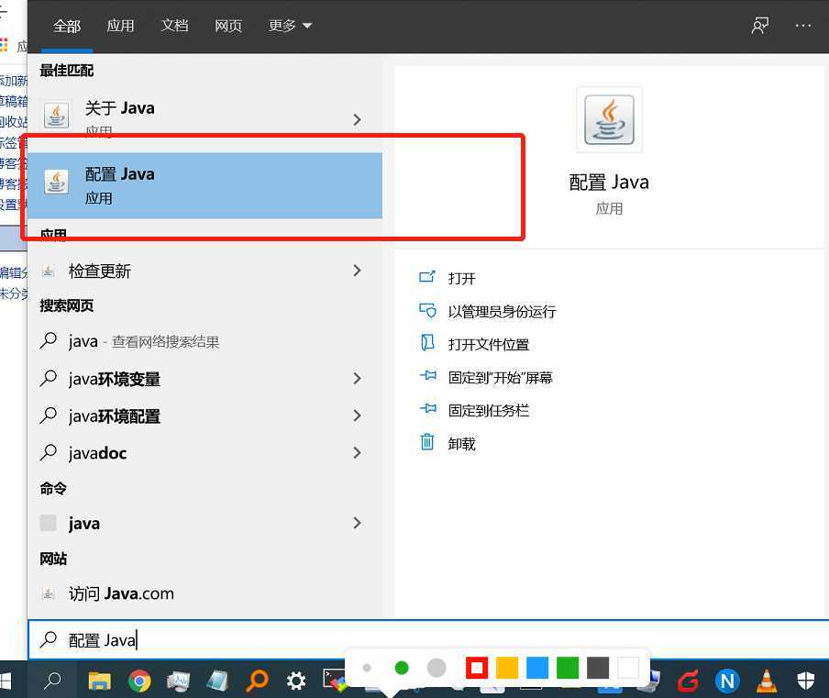Pick the red color swatch in the annotation palette
This screenshot has height=698, width=829.
click(476, 668)
